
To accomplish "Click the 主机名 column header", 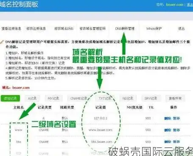I will coord(19,107).
